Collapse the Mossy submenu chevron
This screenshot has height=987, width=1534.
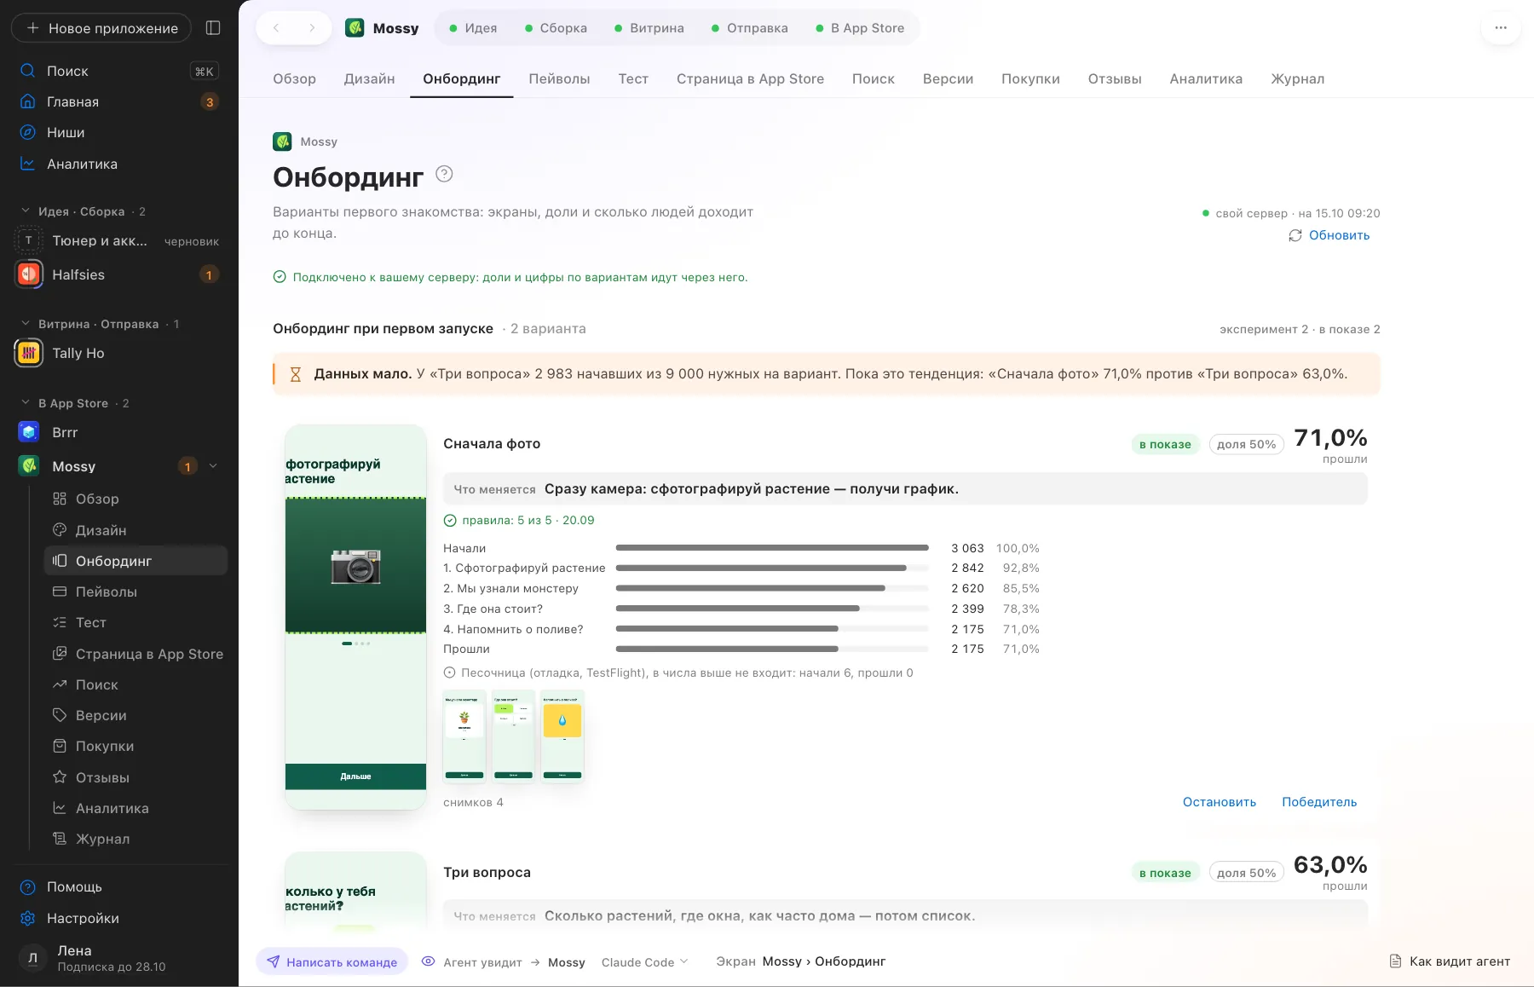[x=213, y=465]
